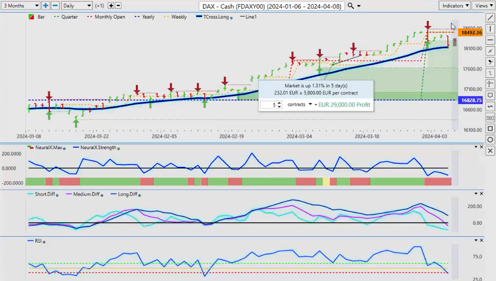Viewport: 496px width, 281px height.
Task: Activate the dotted crosshair tool
Action: pyautogui.click(x=490, y=84)
